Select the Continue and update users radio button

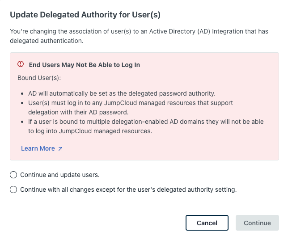(13, 175)
